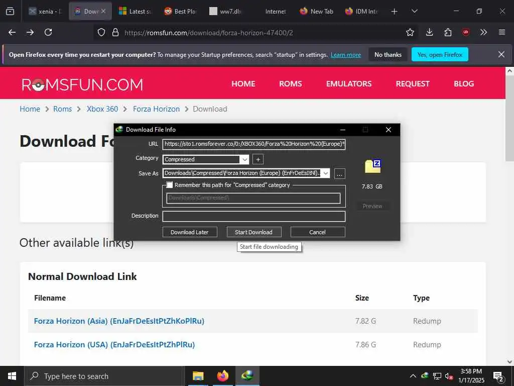Click the network tray icon
The width and height of the screenshot is (514, 386).
pos(437,376)
